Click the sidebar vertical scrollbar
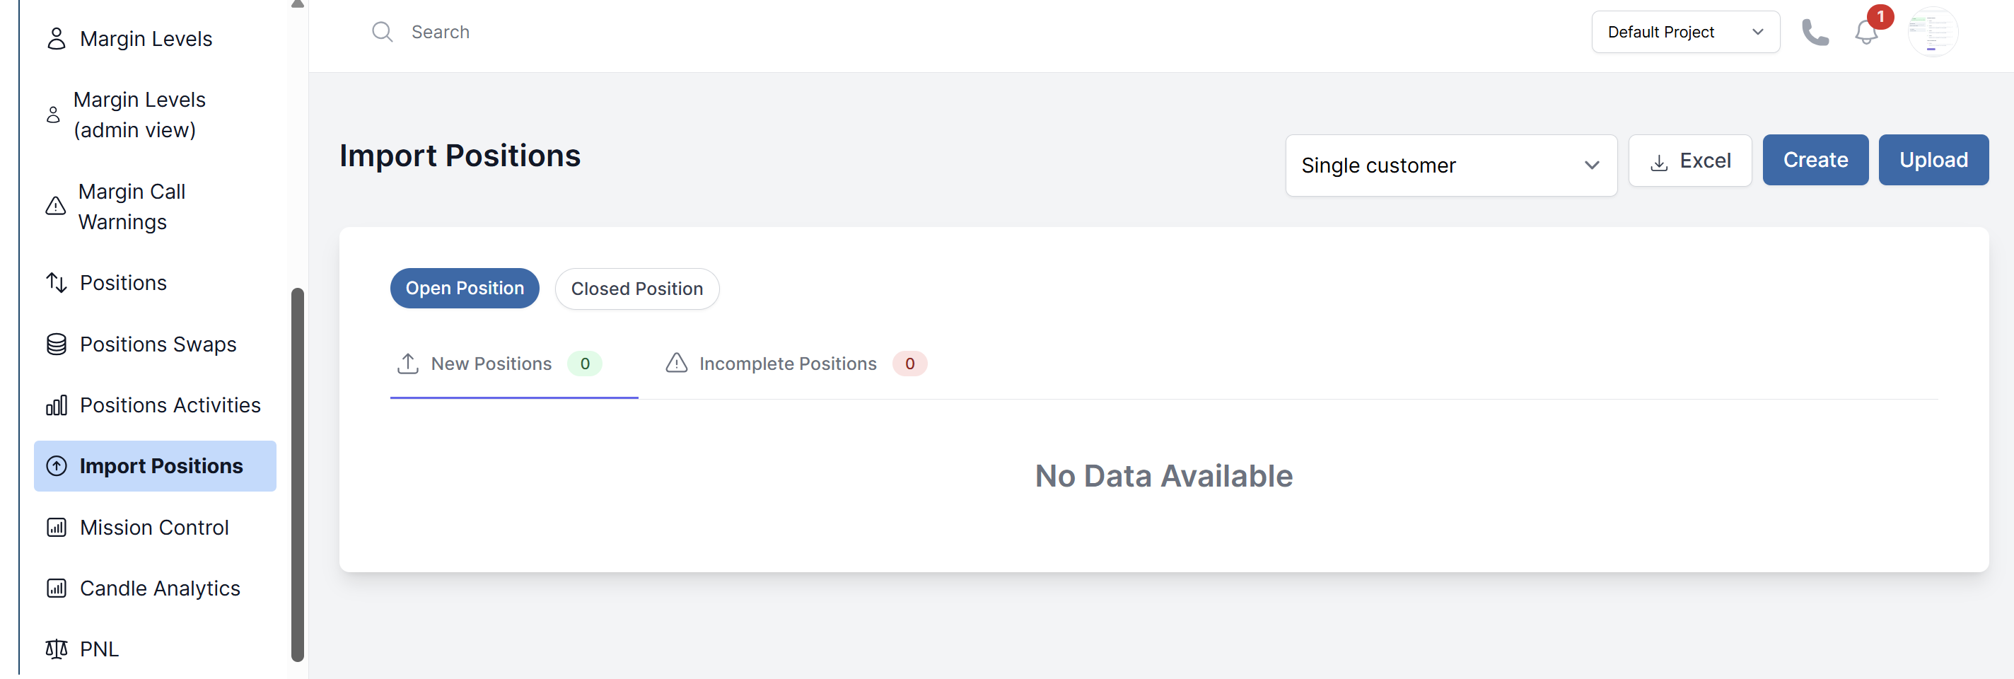The width and height of the screenshot is (2014, 679). 297,475
